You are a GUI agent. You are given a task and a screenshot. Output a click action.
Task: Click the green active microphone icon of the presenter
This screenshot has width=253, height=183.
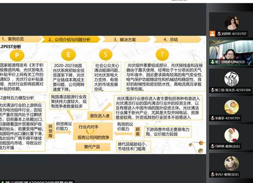(212, 62)
